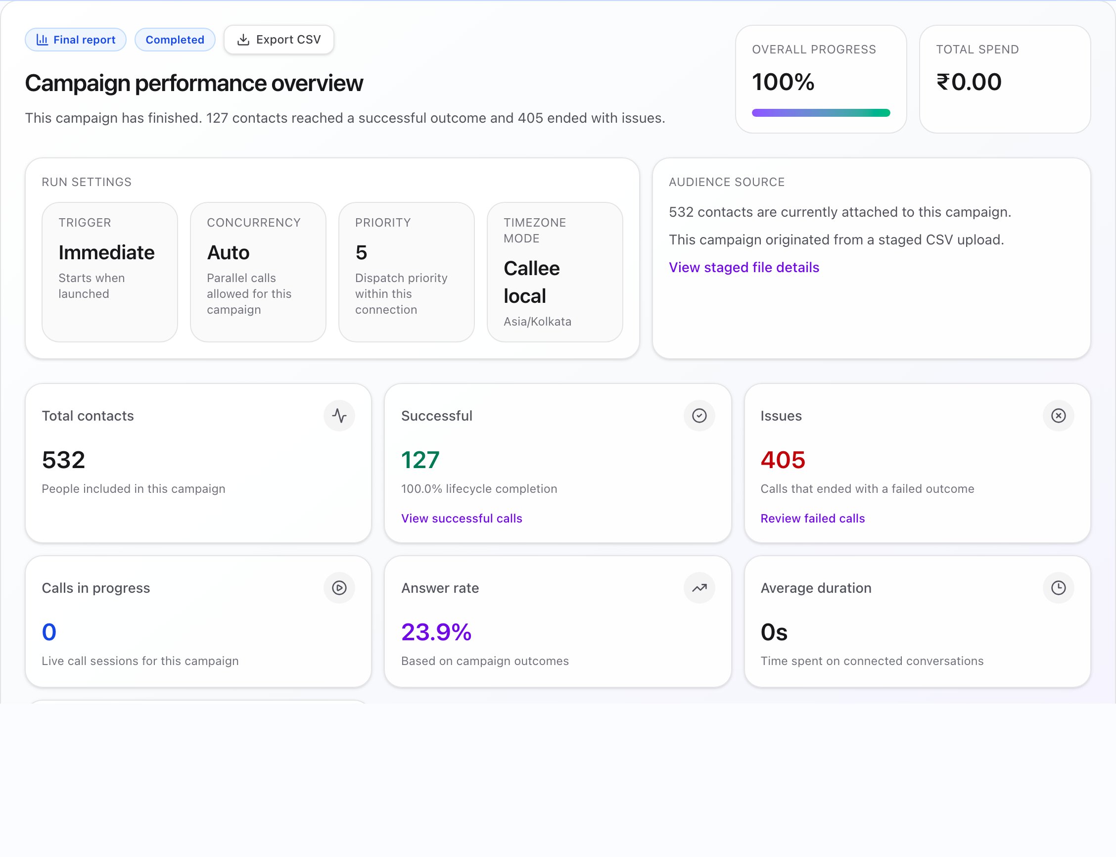Open View staged file details link

(744, 267)
